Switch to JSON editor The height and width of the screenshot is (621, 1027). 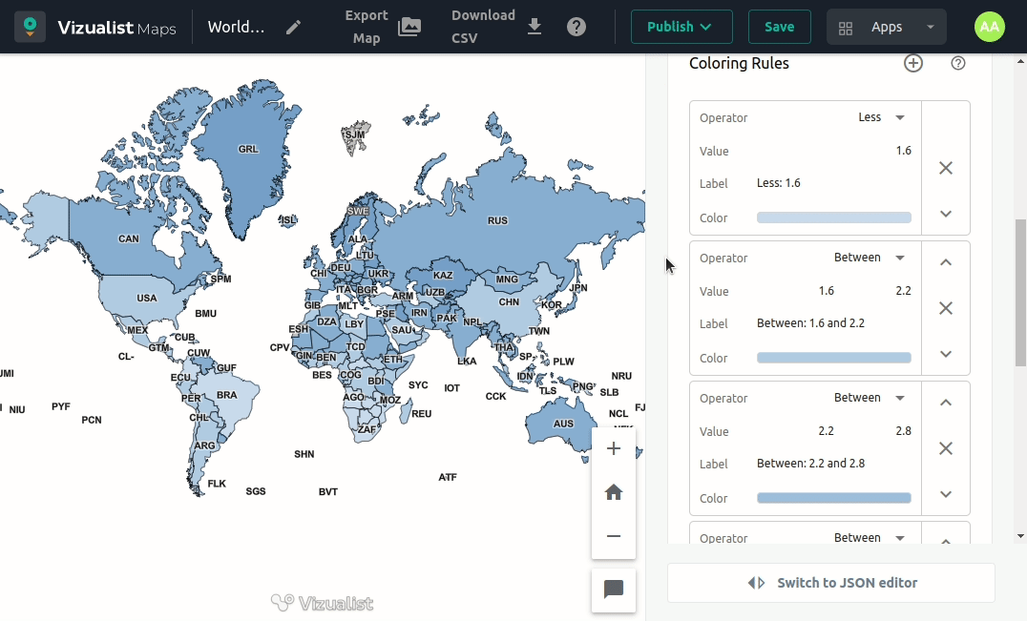coord(830,583)
